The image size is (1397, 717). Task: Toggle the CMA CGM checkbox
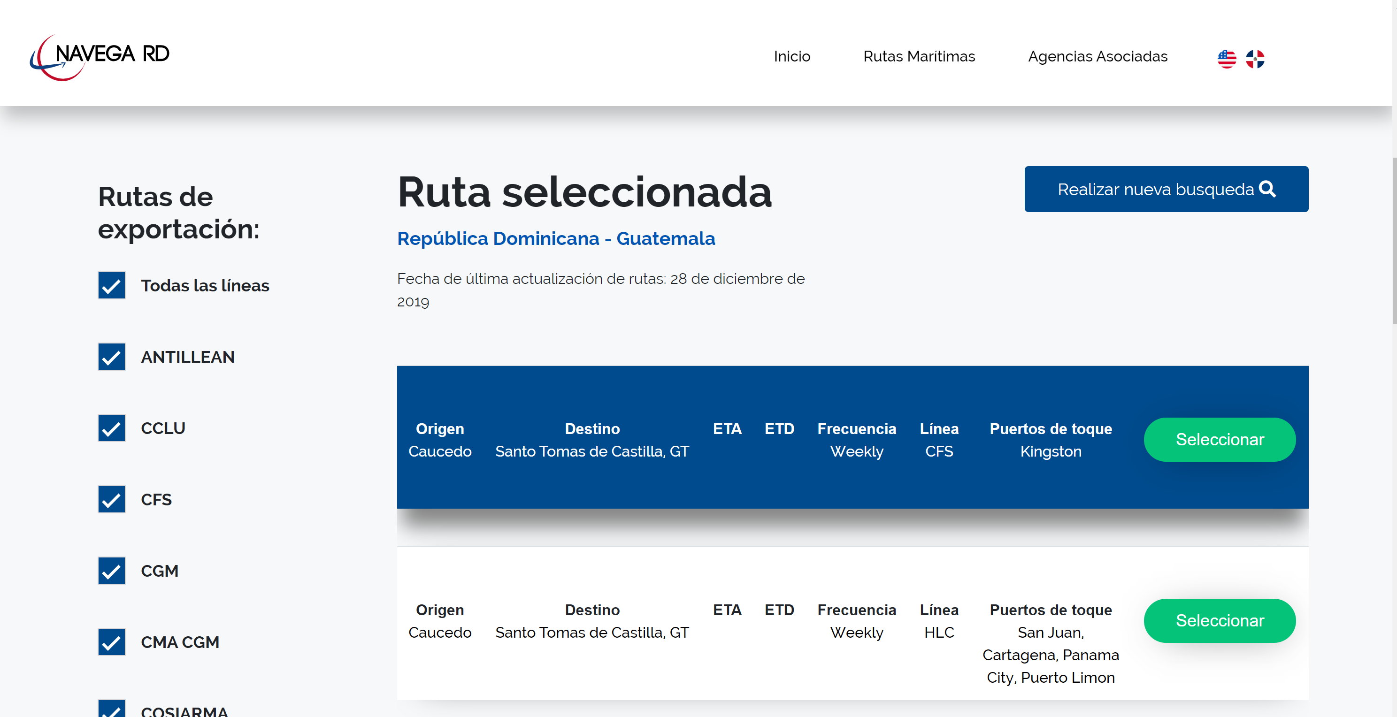click(112, 642)
